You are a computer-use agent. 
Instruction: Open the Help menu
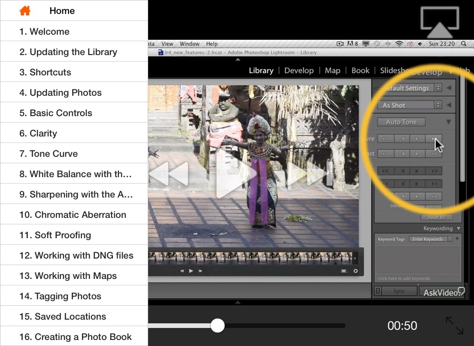click(212, 44)
